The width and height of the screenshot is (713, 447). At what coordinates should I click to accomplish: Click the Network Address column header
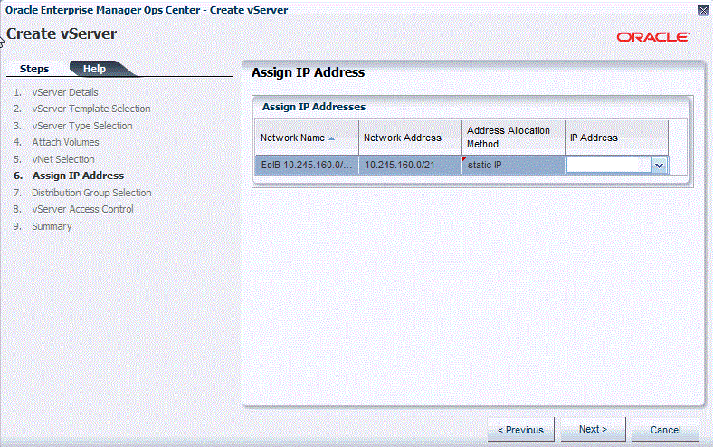pyautogui.click(x=410, y=138)
